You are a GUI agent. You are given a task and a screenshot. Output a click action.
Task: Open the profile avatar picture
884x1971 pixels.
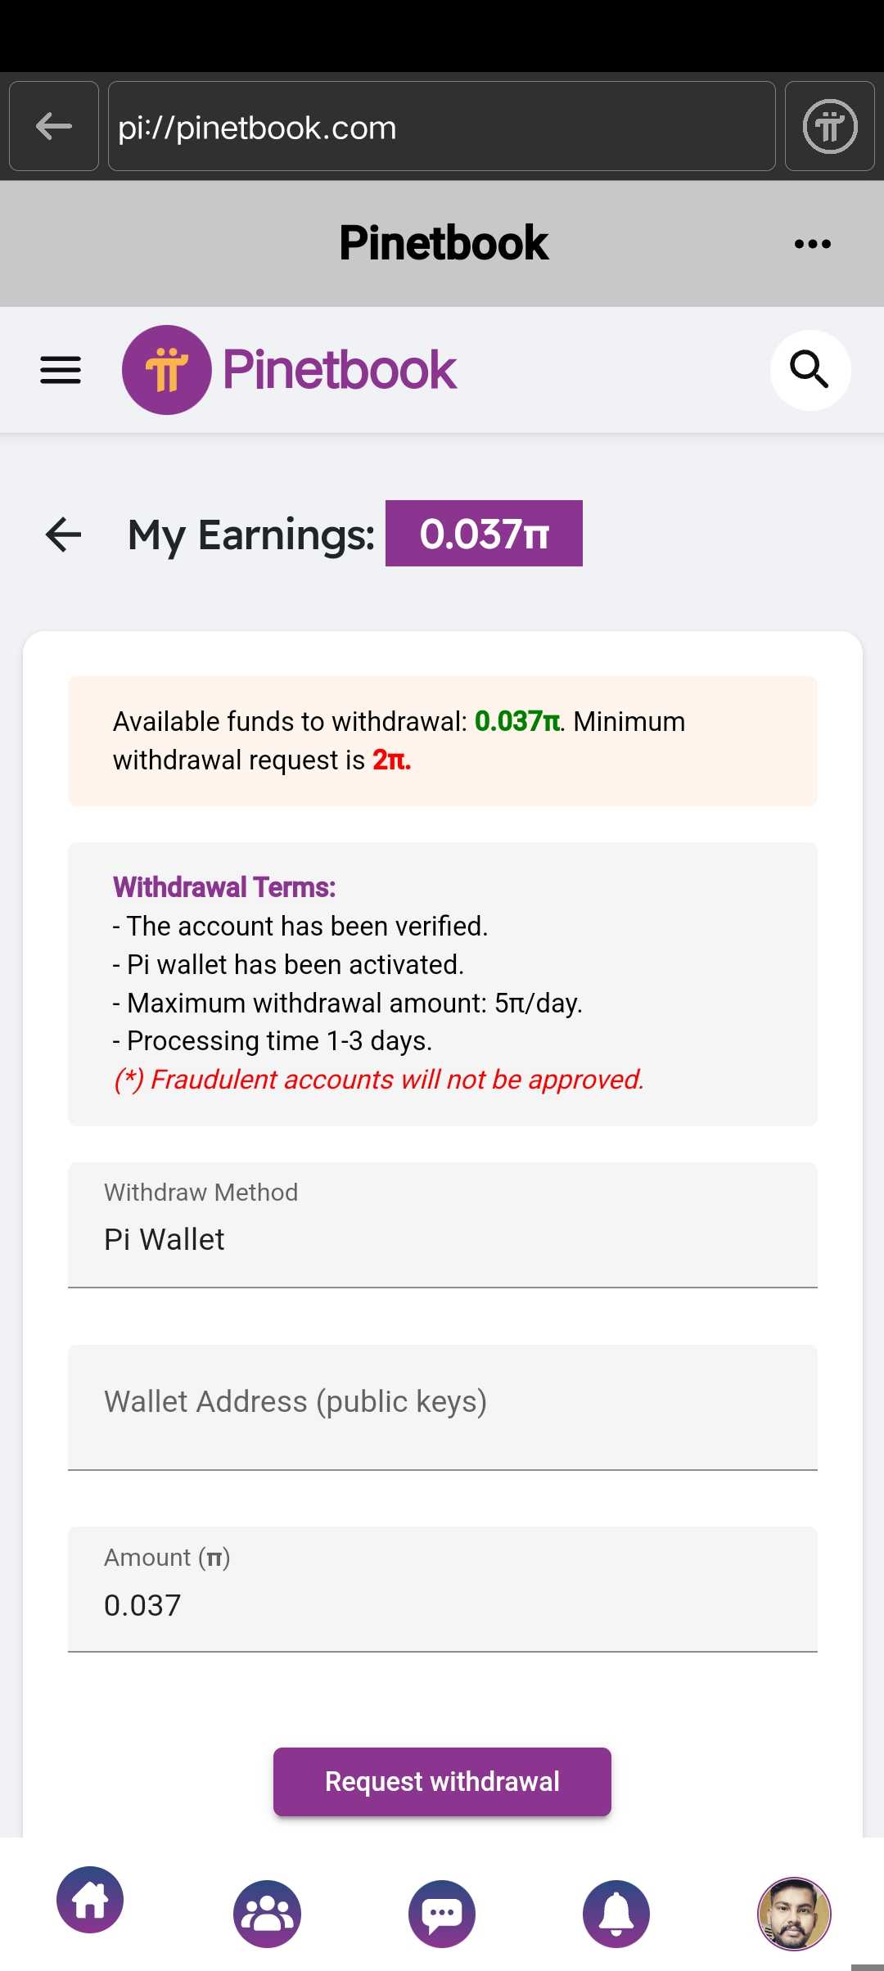point(793,1914)
